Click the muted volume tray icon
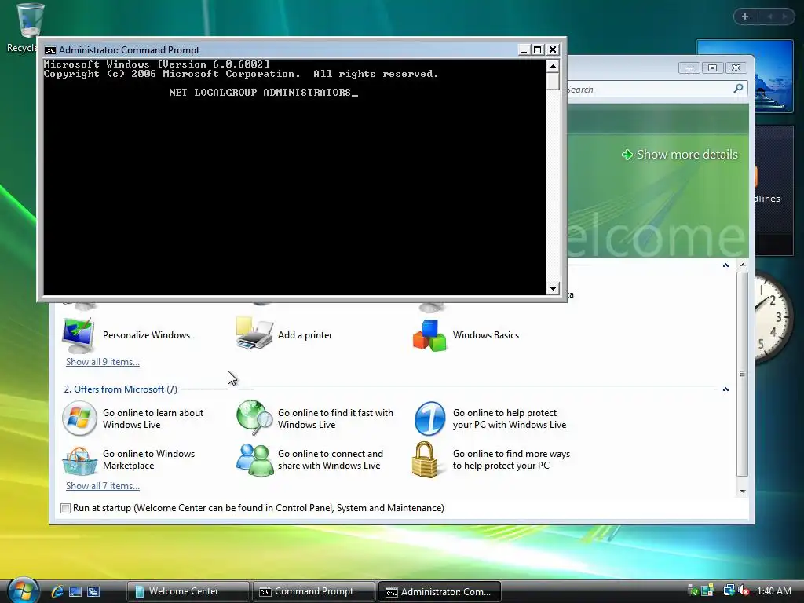804x603 pixels. pyautogui.click(x=744, y=590)
